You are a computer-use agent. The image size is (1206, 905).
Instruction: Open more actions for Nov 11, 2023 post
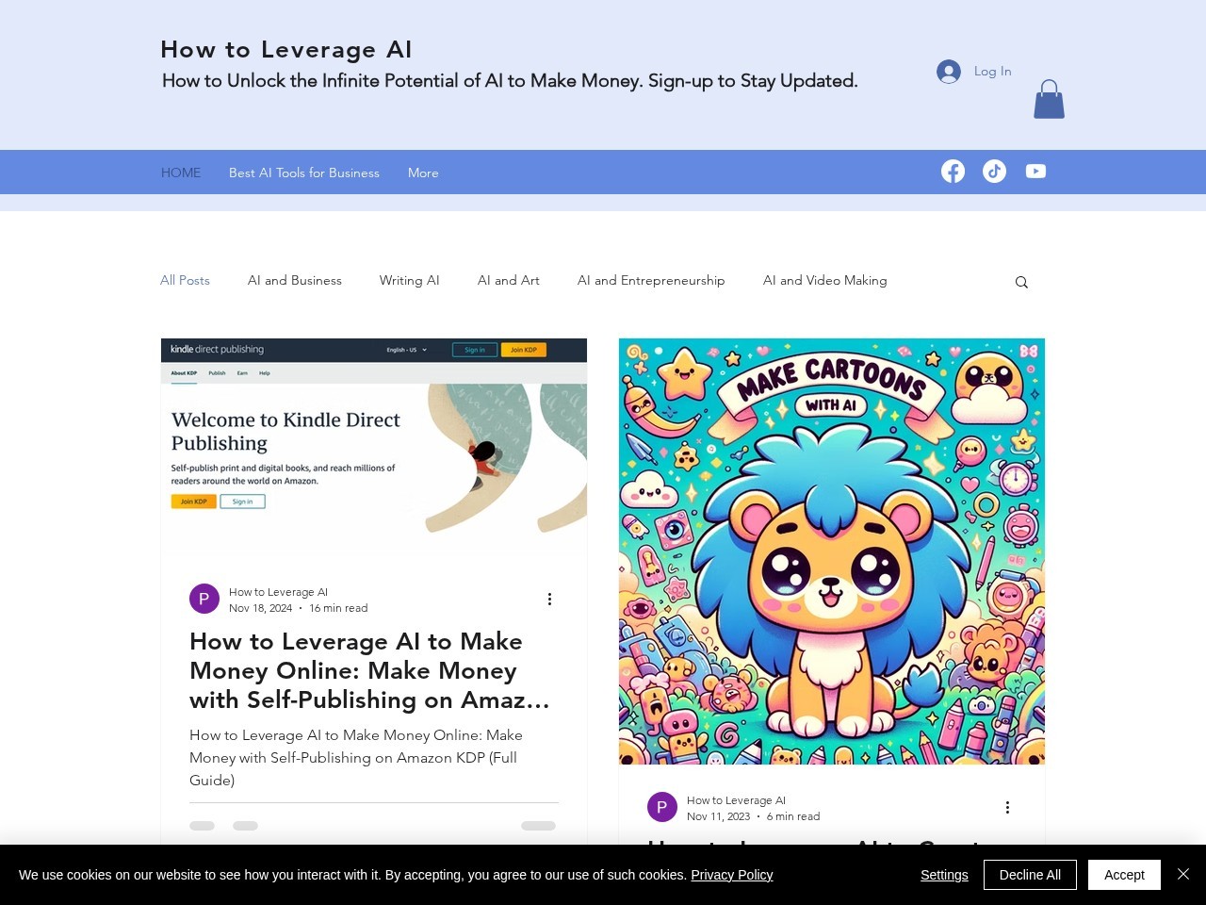pyautogui.click(x=1007, y=807)
